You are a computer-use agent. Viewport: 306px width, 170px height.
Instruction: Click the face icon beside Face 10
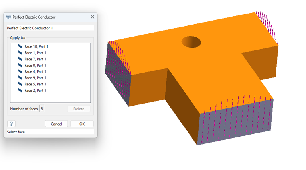20,46
